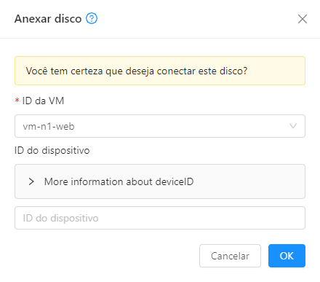Click the ID do dispositivo input field
Screen dimensions: 320x282
160,218
